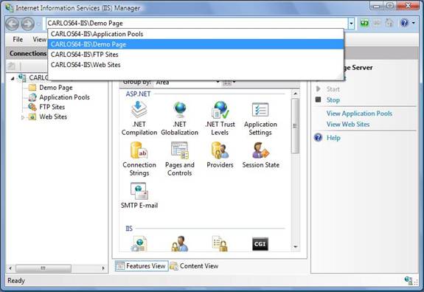Select CARLOS64-IIS\FTP Sites from dropdown list

pyautogui.click(x=195, y=55)
